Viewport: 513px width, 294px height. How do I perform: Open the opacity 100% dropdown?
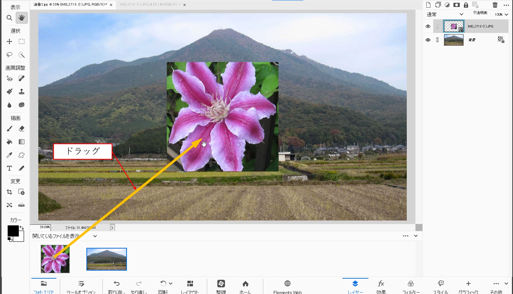point(506,14)
